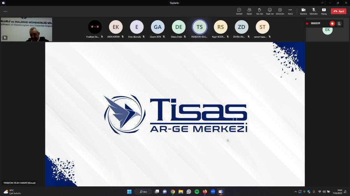
Task: Select ZEHRA DU... avatar labeled ZD
Action: pyautogui.click(x=241, y=27)
